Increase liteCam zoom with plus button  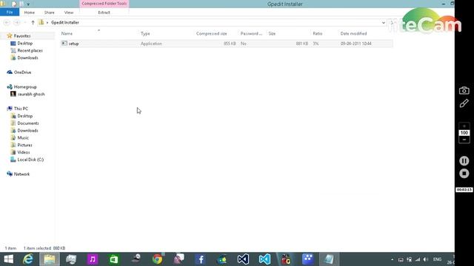pyautogui.click(x=464, y=126)
